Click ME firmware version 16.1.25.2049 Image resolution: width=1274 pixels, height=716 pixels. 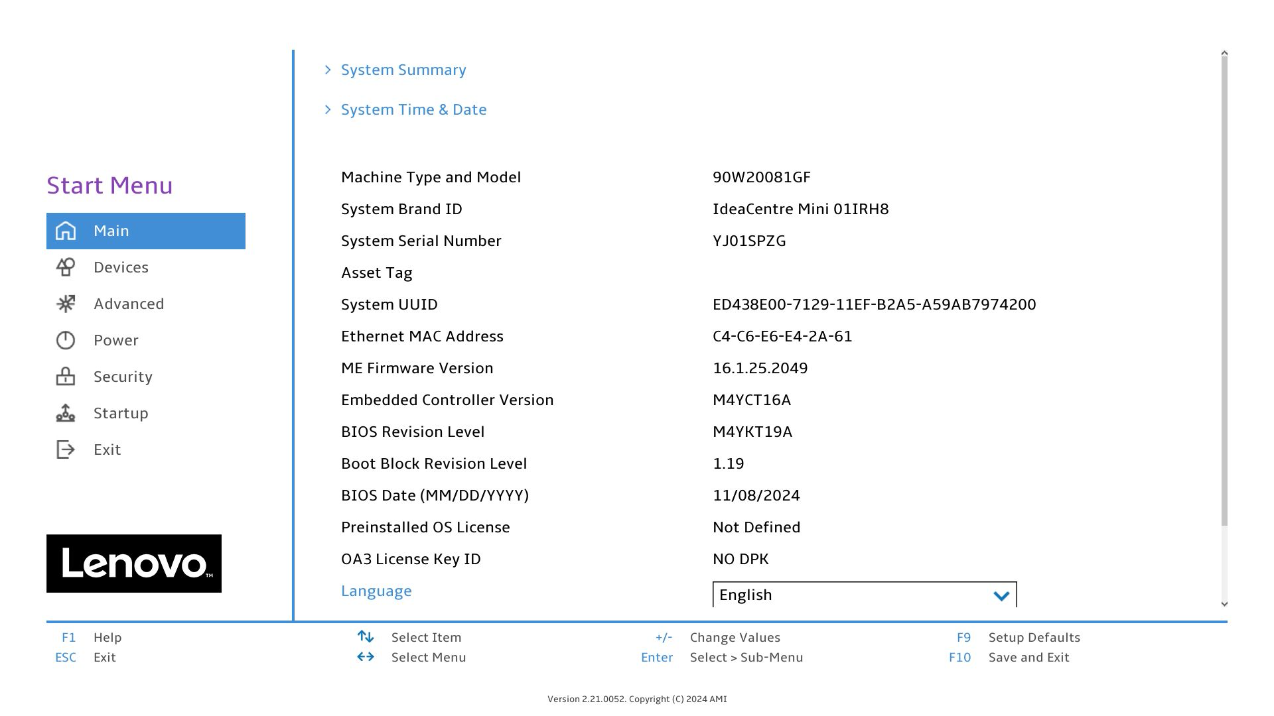(x=760, y=368)
